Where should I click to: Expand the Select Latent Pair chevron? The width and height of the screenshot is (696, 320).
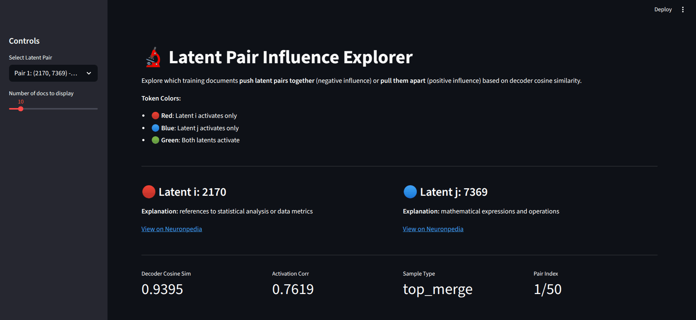tap(89, 73)
